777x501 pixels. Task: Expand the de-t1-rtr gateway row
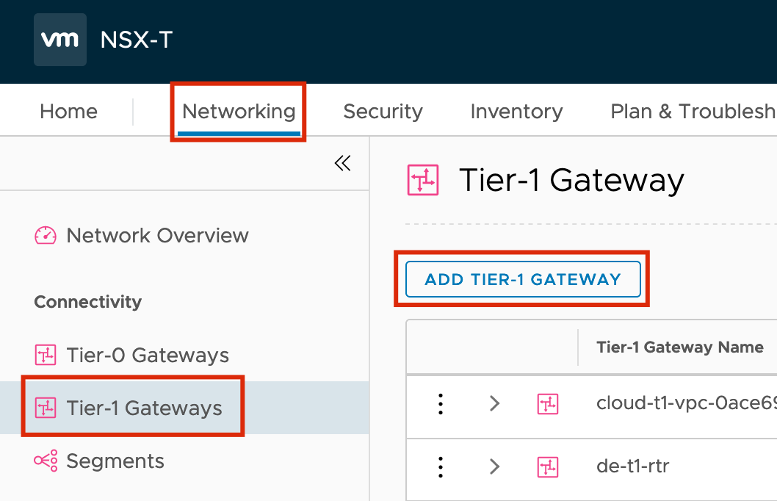(494, 466)
